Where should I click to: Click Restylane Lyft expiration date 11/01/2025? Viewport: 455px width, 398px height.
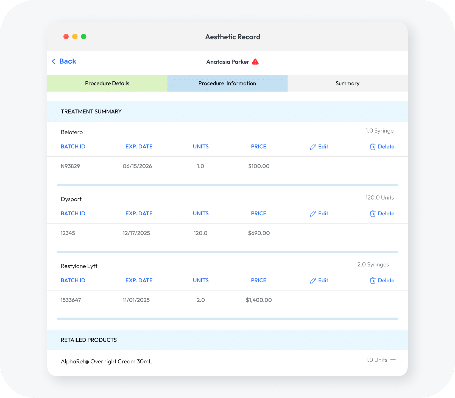click(136, 300)
